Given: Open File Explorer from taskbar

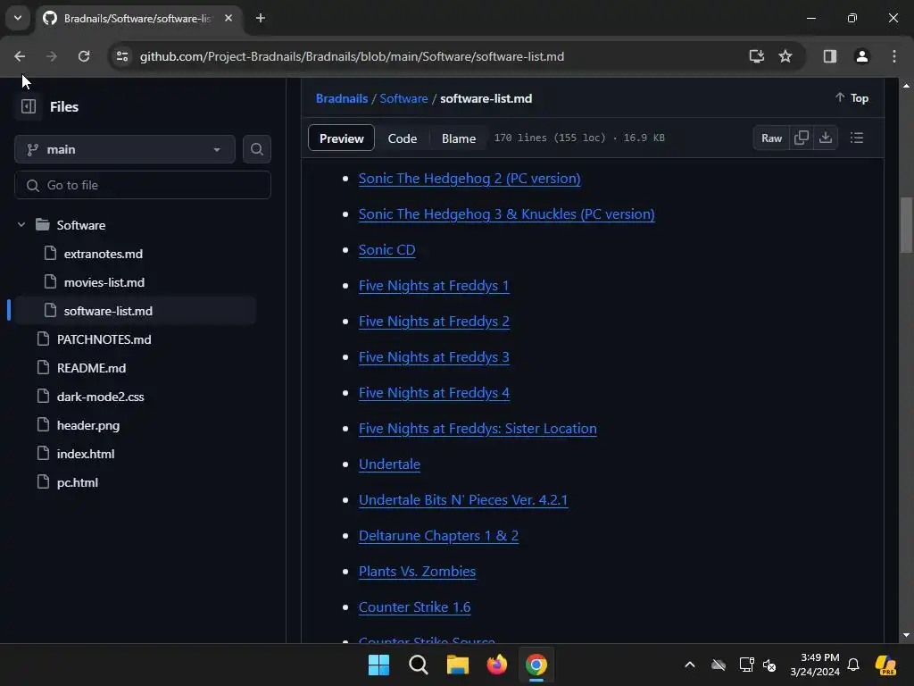Looking at the screenshot, I should tap(458, 665).
